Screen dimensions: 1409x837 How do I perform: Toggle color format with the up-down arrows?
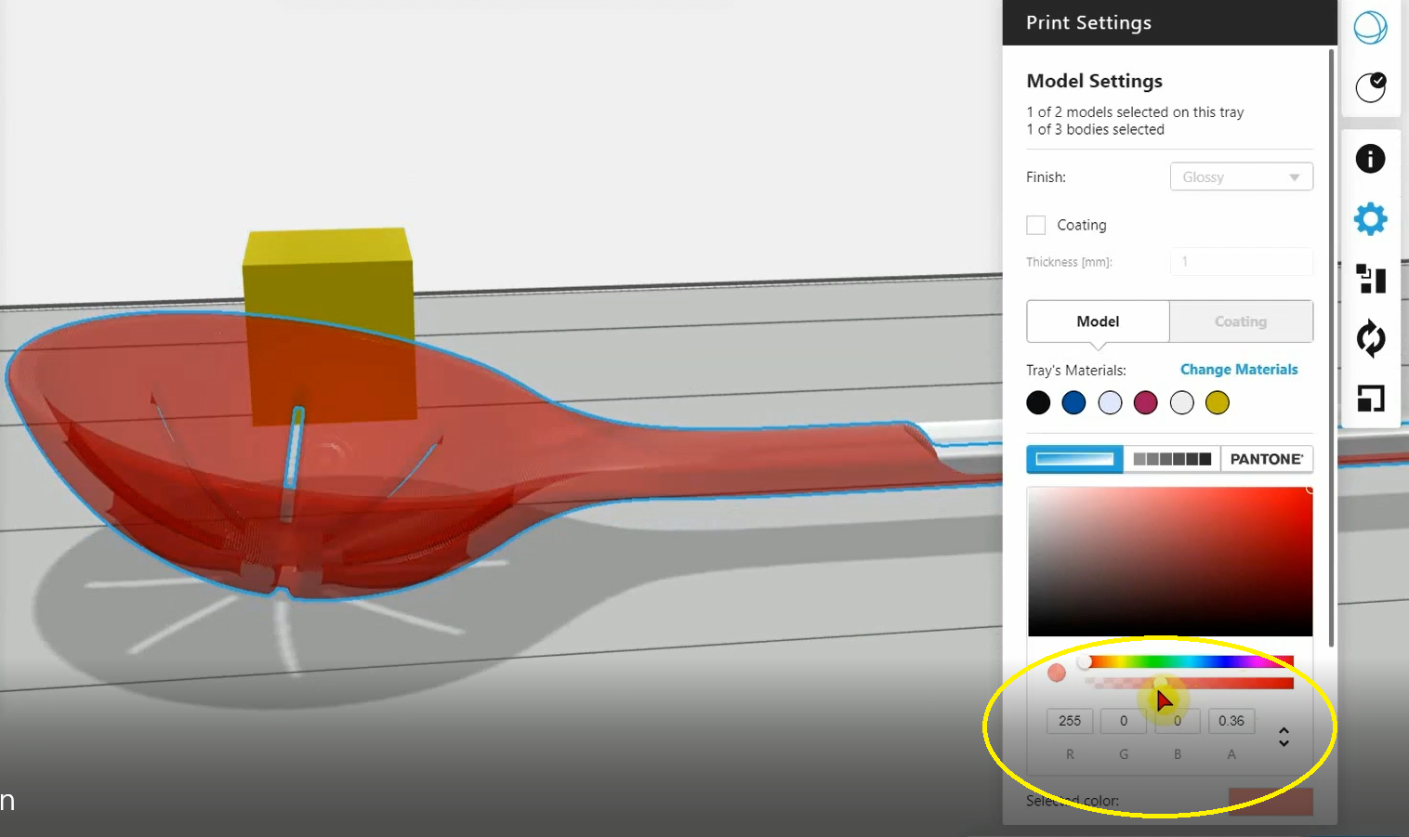point(1284,737)
